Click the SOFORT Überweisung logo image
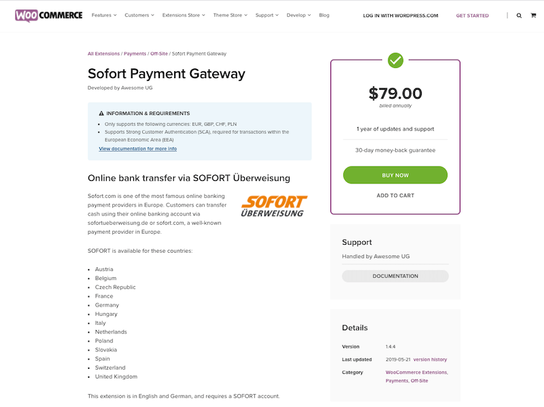This screenshot has width=544, height=407. click(x=274, y=207)
